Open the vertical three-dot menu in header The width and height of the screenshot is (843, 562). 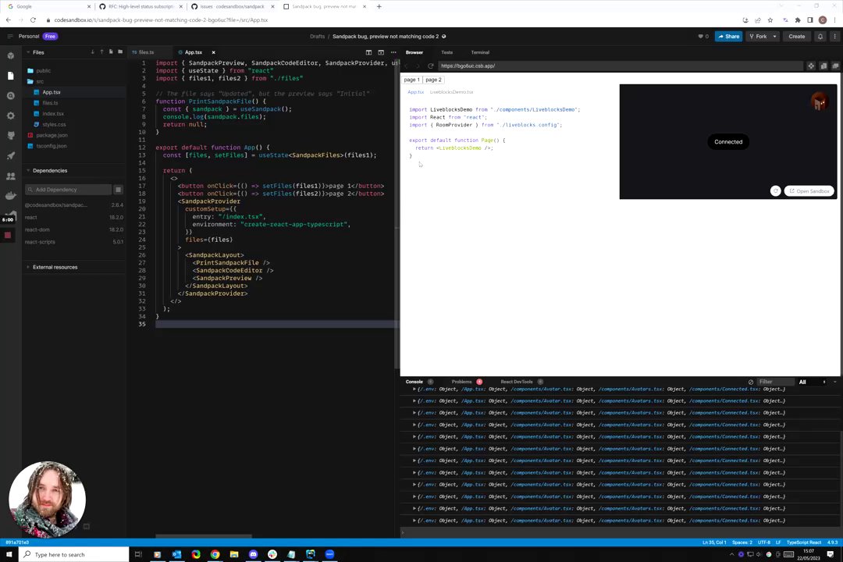point(835,37)
